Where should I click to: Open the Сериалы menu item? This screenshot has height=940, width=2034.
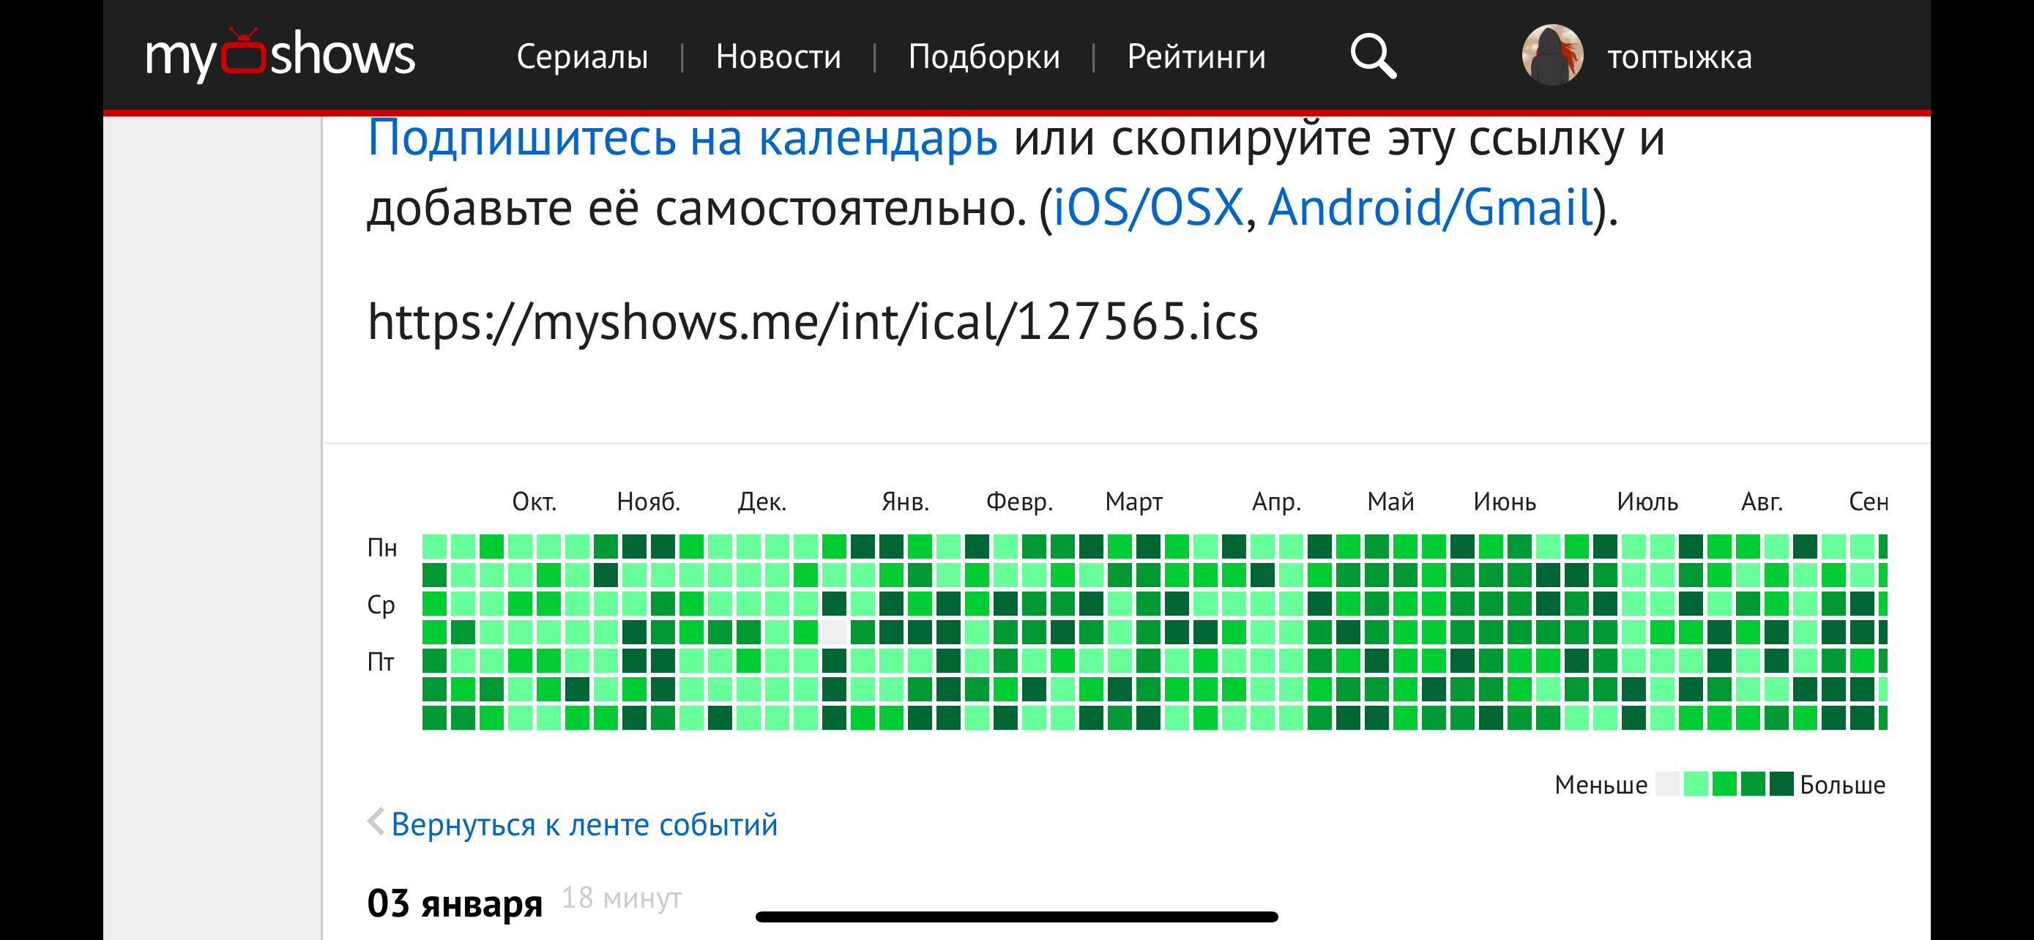pyautogui.click(x=582, y=57)
